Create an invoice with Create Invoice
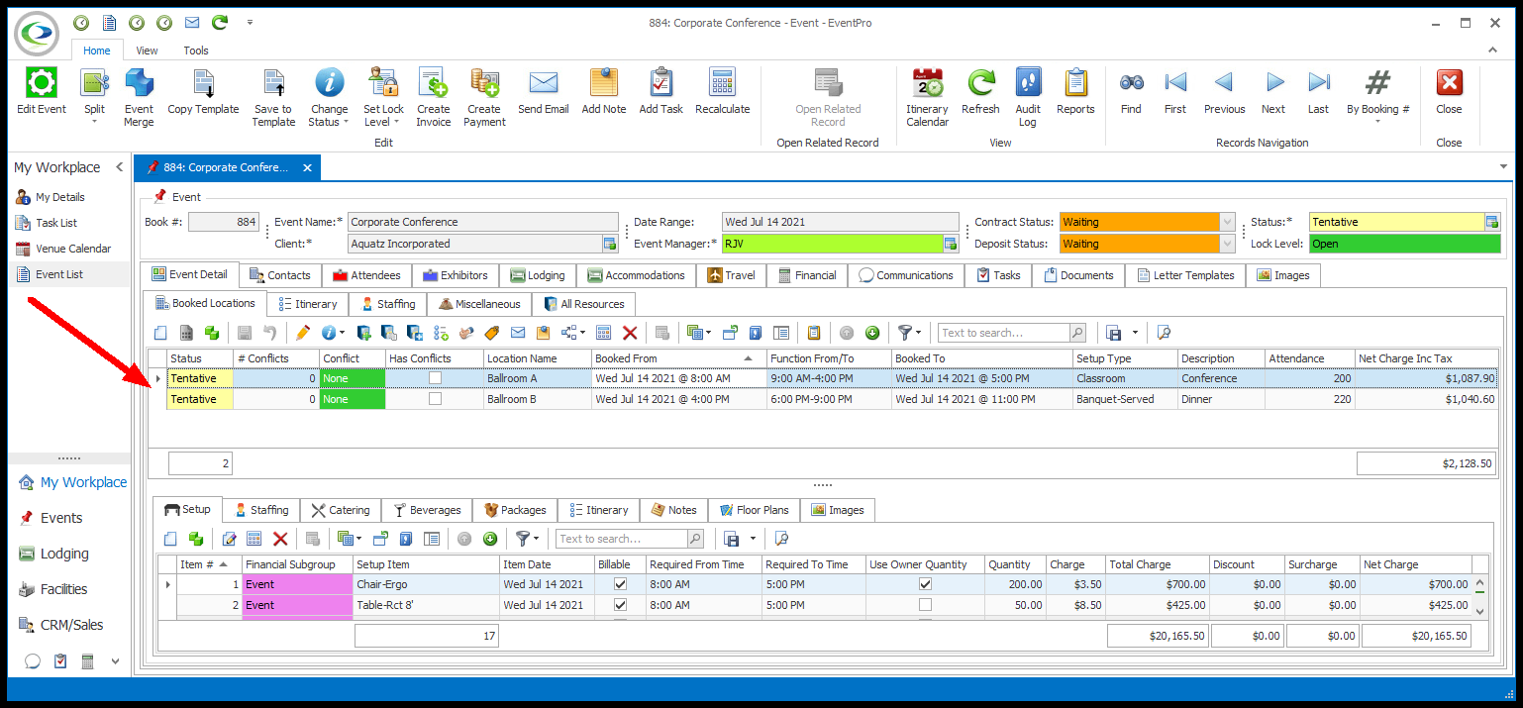The height and width of the screenshot is (708, 1523). pyautogui.click(x=433, y=82)
